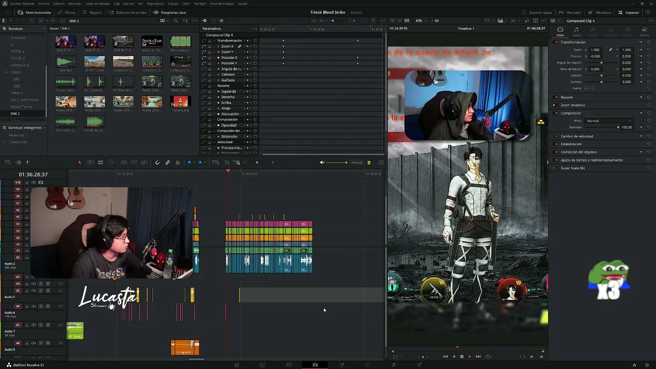656x369 pixels.
Task: Open the Fairlight menu
Action: click(x=200, y=4)
